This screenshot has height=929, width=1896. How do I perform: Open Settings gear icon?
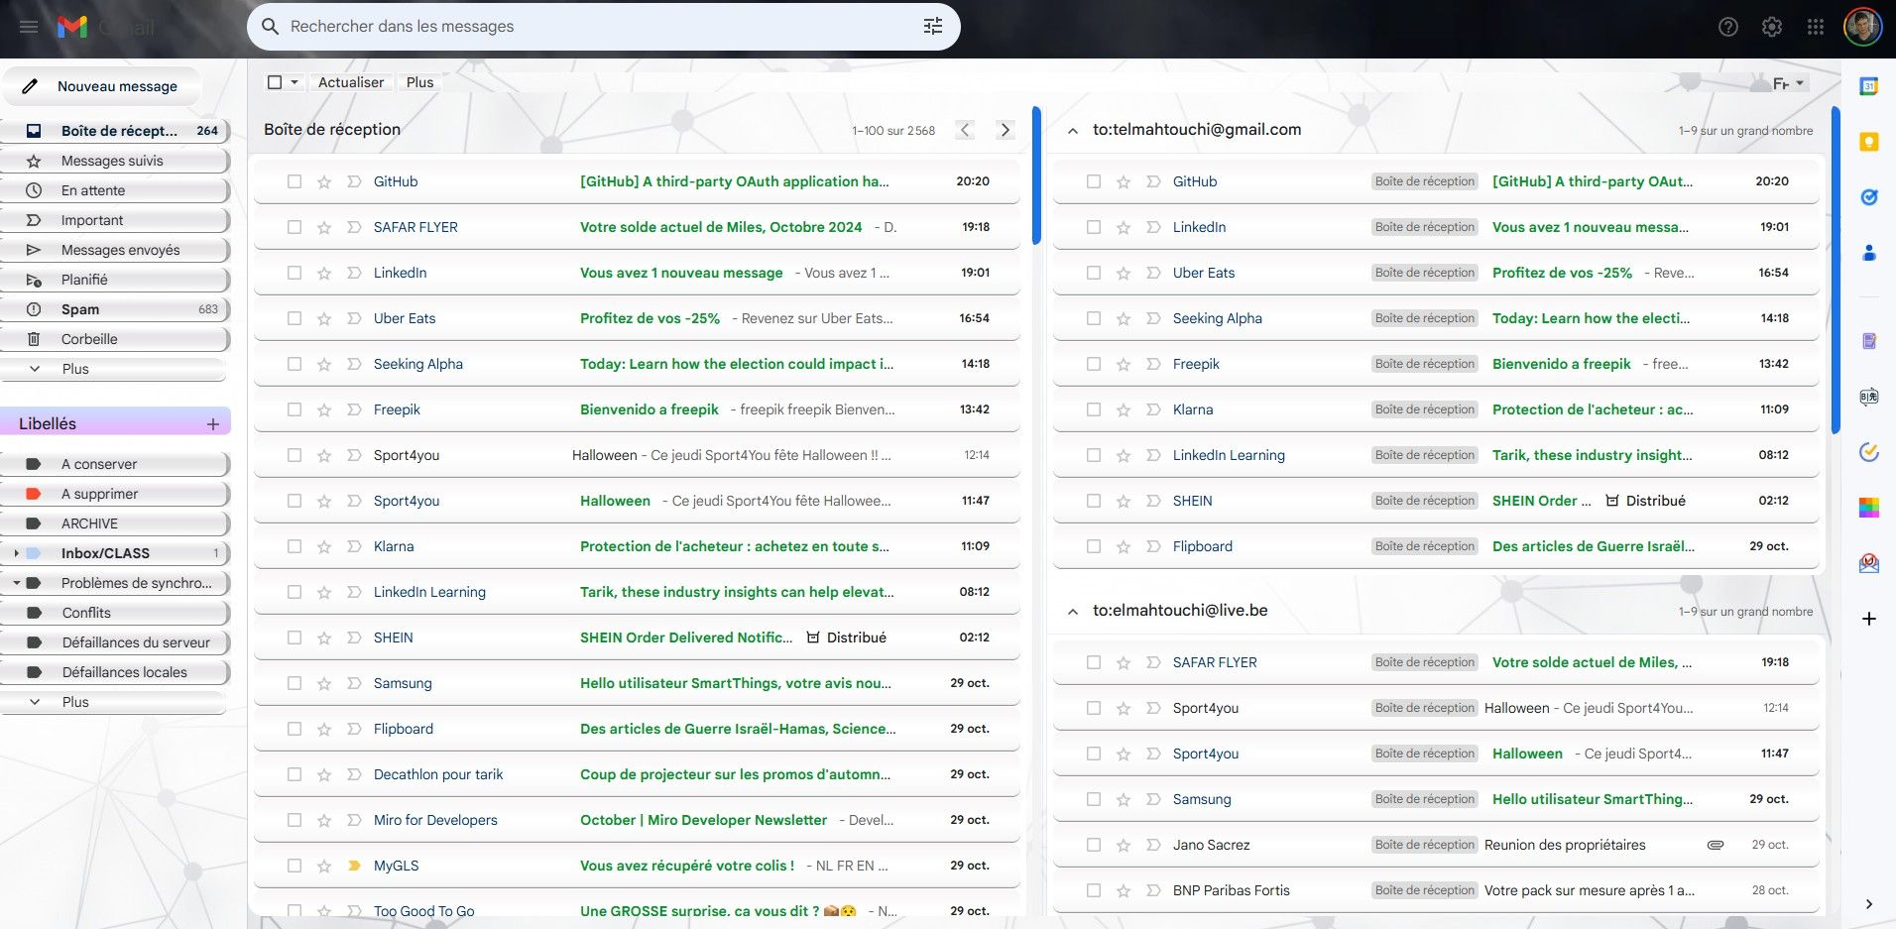pos(1772,28)
